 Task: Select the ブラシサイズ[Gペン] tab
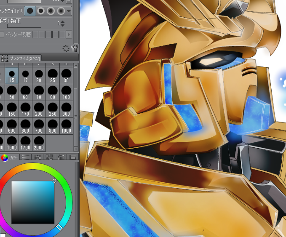click(x=25, y=59)
